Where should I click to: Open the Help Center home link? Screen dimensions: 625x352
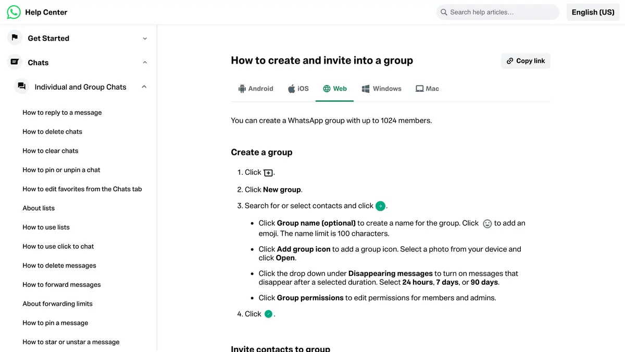[x=46, y=12]
